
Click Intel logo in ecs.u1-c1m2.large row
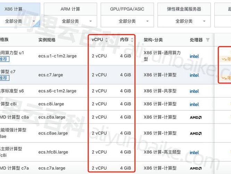(194, 56)
